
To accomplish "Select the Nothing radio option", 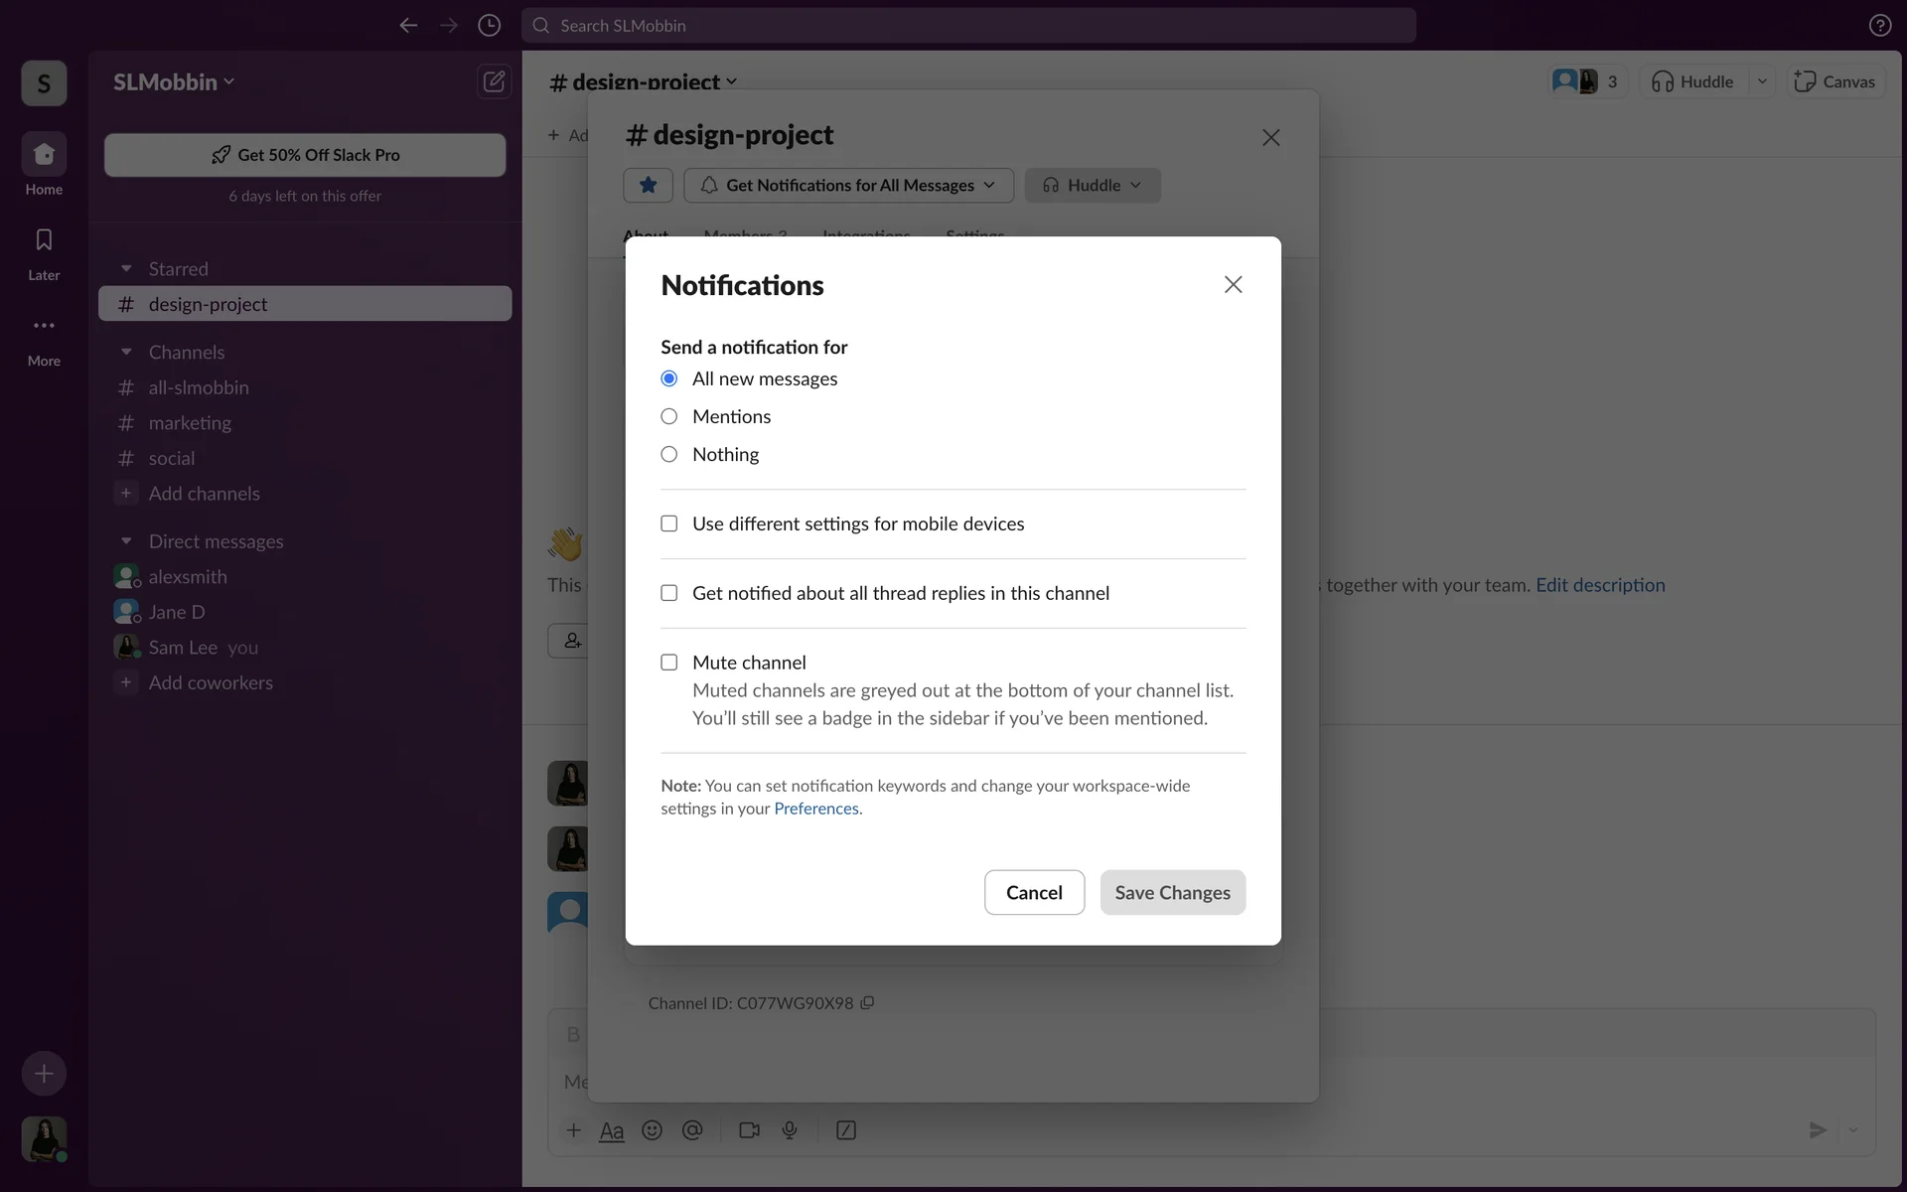I will pyautogui.click(x=669, y=454).
